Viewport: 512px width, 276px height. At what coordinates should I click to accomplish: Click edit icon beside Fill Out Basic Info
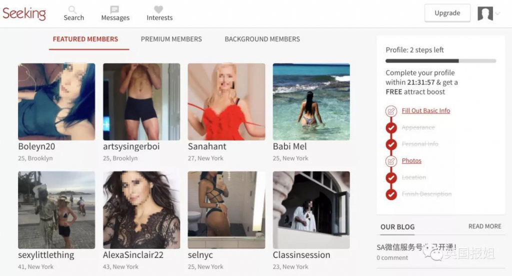point(391,111)
